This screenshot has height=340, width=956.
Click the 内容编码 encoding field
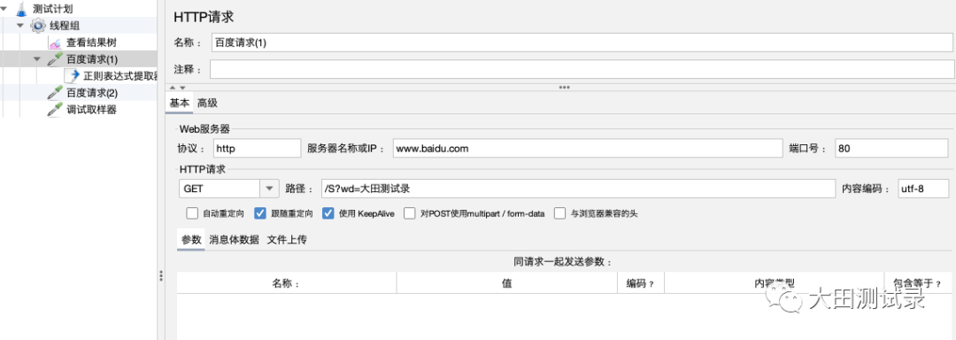click(x=923, y=189)
